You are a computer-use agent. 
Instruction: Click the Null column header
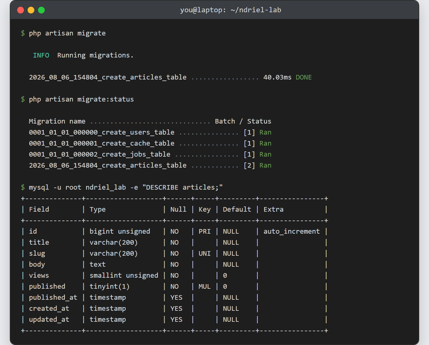(178, 210)
